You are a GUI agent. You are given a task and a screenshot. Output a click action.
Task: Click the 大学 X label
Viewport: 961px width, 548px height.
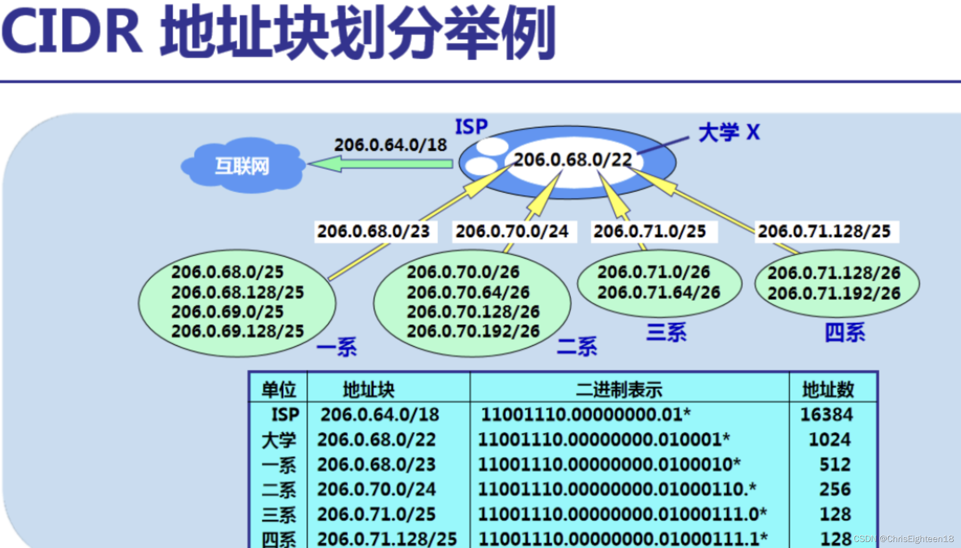pos(729,132)
